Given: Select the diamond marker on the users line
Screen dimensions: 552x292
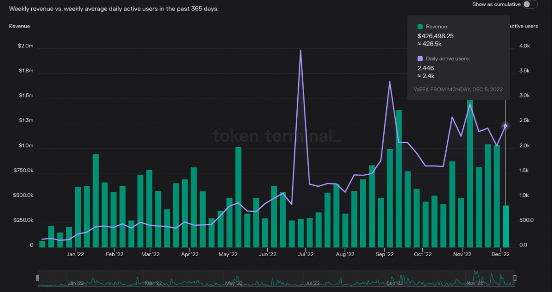Looking at the screenshot, I should pos(505,125).
